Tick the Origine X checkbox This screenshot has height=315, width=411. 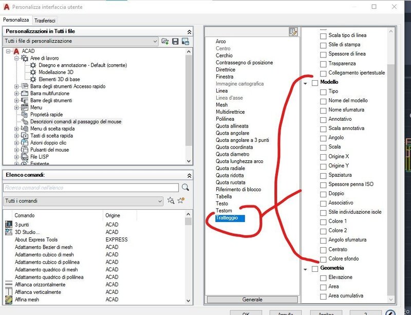323,157
